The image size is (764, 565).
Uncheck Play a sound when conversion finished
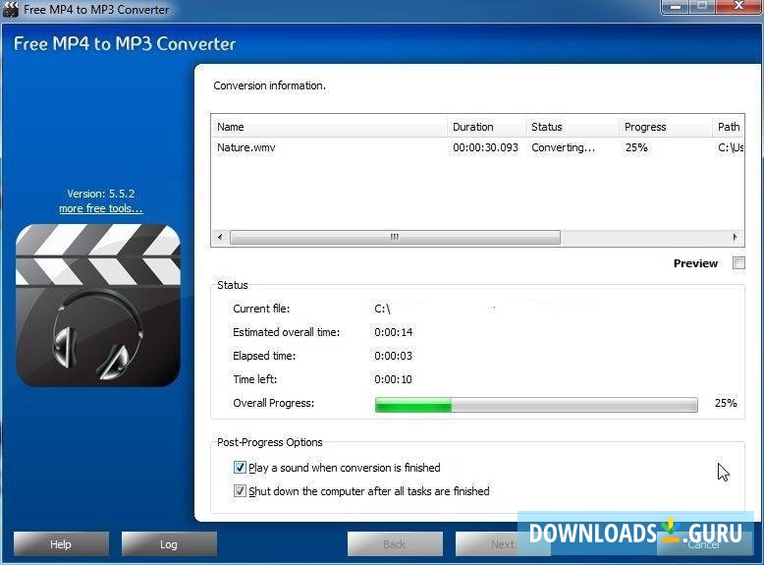pyautogui.click(x=240, y=468)
